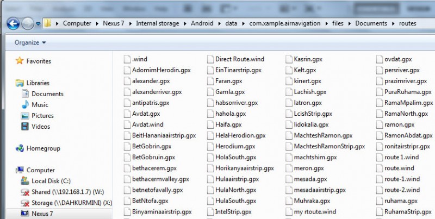Click icon of alexander.gpx file
435x219 pixels.
127,81
